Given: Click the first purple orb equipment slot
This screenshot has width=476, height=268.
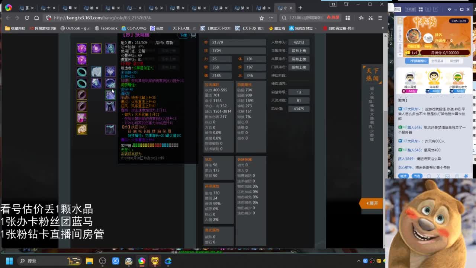Looking at the screenshot, I should click(x=82, y=48).
